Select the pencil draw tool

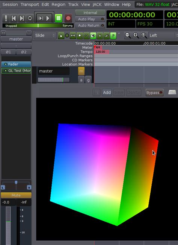click(x=106, y=36)
